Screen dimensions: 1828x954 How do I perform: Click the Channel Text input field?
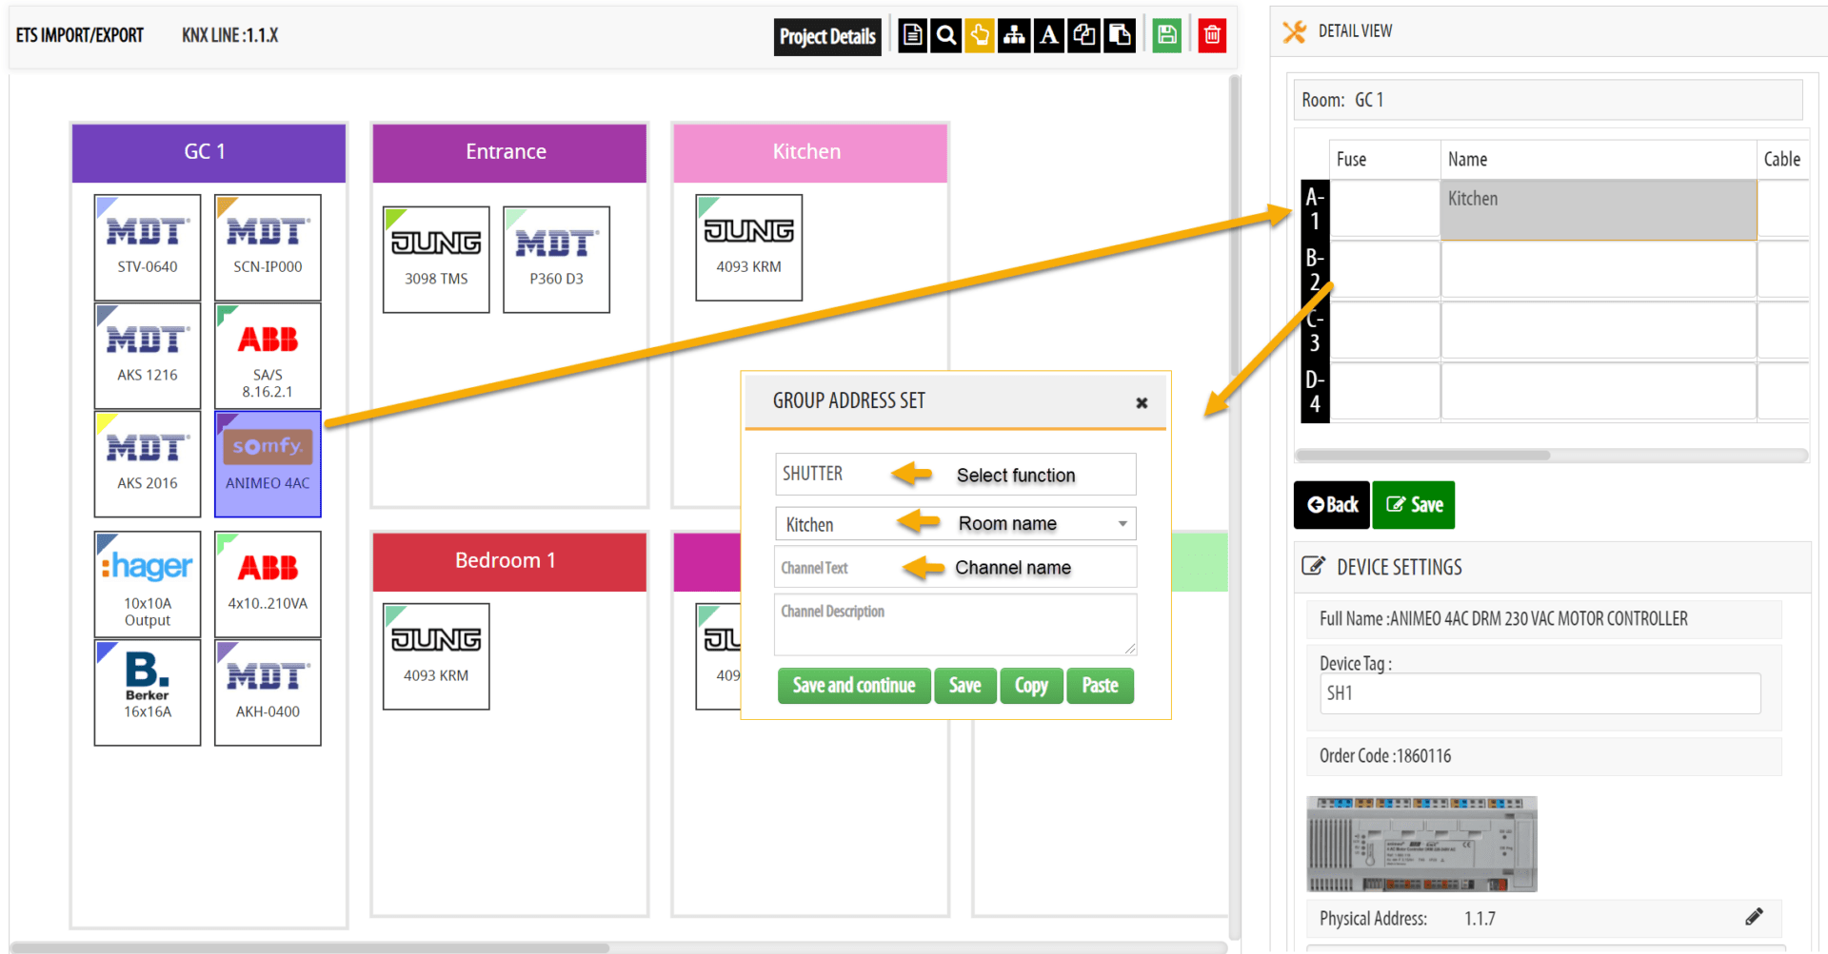[955, 568]
